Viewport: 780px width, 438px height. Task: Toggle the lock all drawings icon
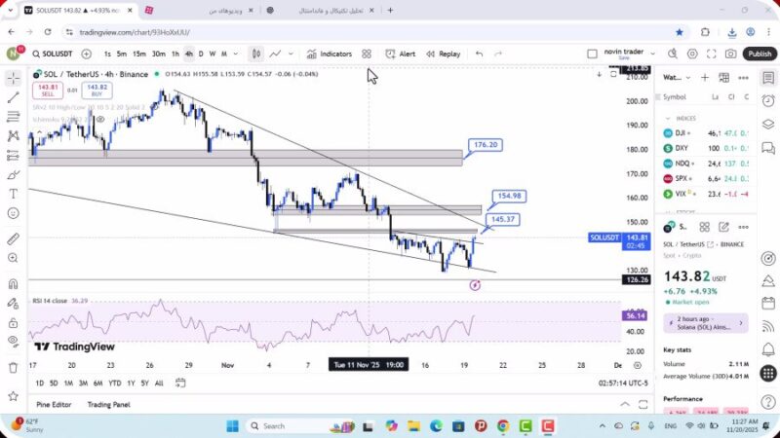tap(13, 321)
